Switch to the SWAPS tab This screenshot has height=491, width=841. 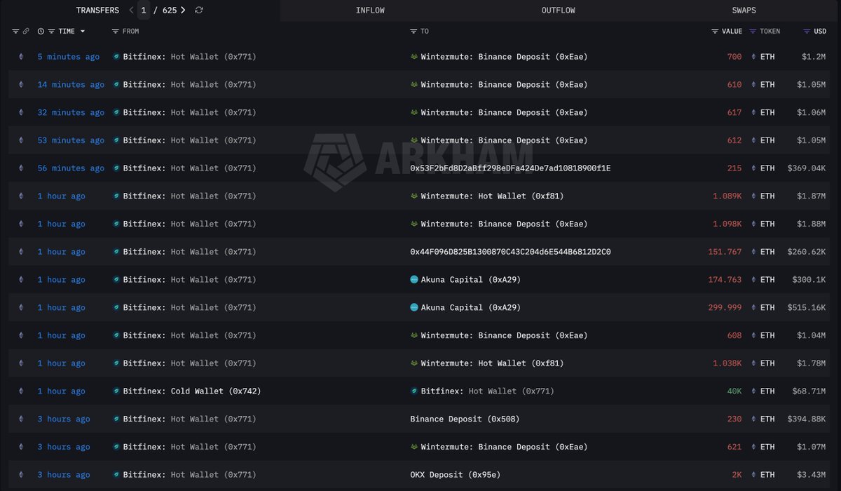(x=744, y=11)
